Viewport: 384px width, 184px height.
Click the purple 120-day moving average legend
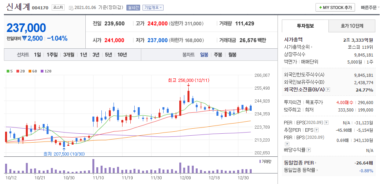point(46,71)
